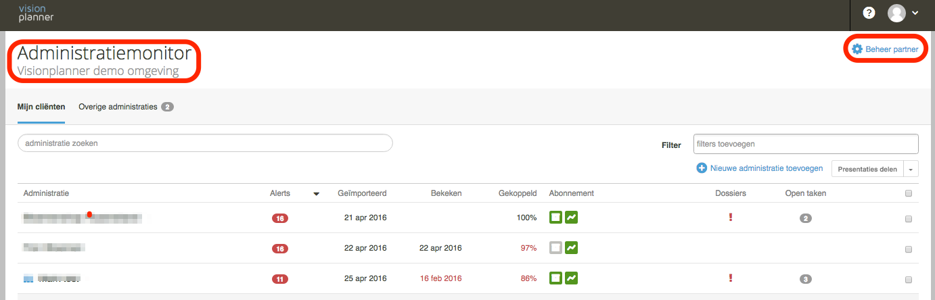Click the 86% Gekoppeld value
Image resolution: width=935 pixels, height=300 pixels.
[528, 278]
